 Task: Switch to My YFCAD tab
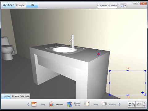(x=9, y=5)
